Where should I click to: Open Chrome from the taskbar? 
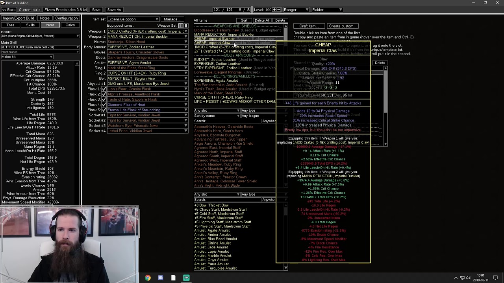tap(148, 278)
